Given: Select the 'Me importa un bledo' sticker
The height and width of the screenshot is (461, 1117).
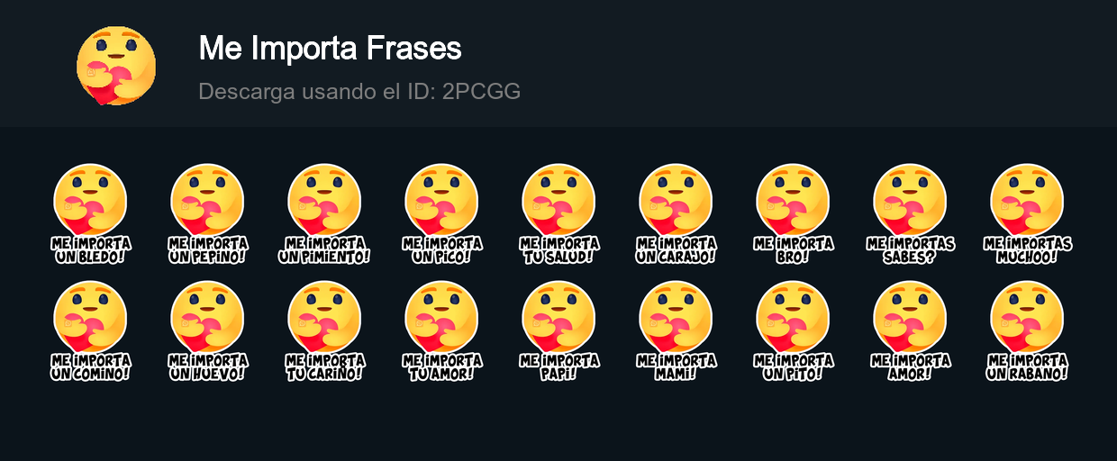Looking at the screenshot, I should pos(90,214).
